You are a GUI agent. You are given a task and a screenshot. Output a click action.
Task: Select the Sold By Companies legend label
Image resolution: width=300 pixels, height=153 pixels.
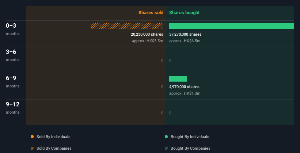[x=54, y=148]
